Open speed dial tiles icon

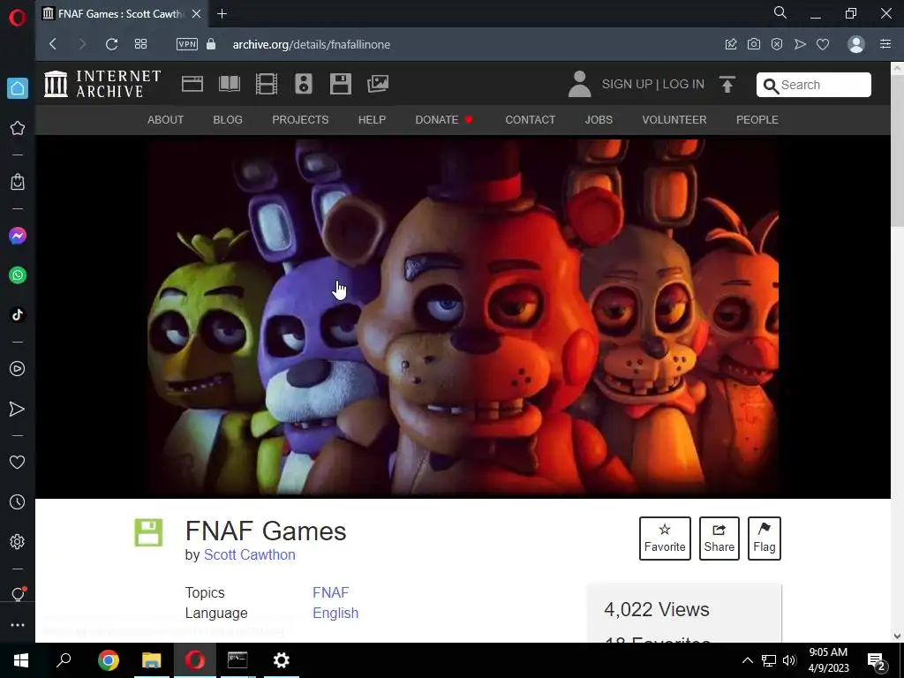140,44
